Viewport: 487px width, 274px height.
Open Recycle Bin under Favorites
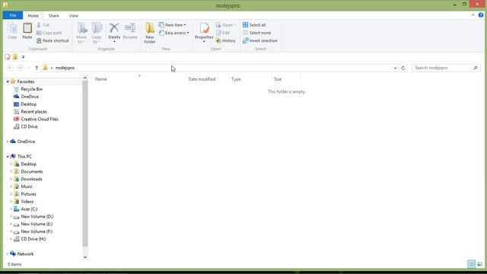tap(32, 89)
